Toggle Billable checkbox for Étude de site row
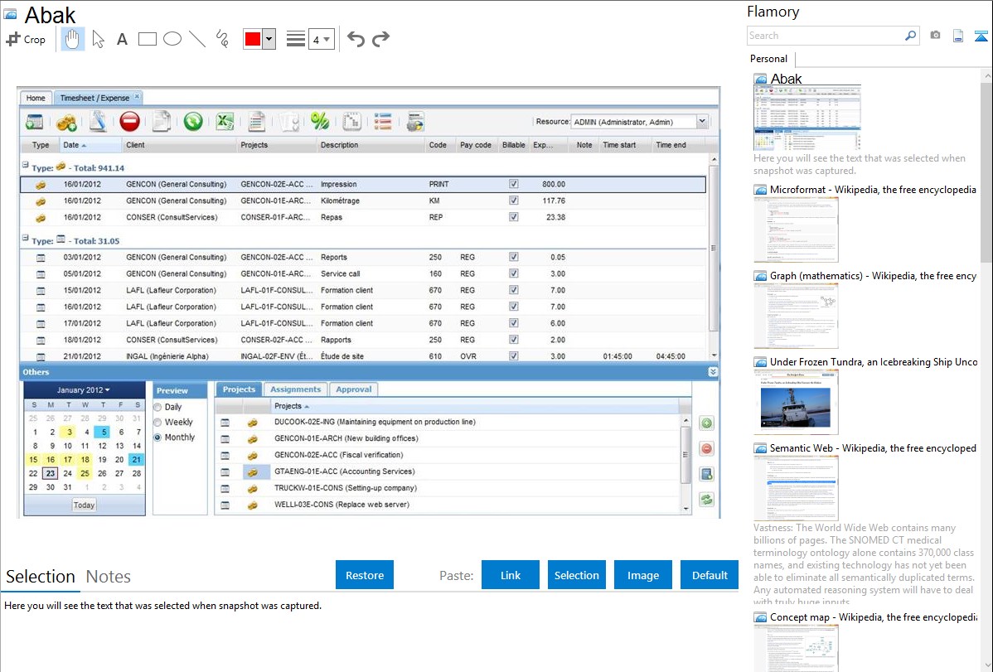The width and height of the screenshot is (993, 672). point(514,356)
